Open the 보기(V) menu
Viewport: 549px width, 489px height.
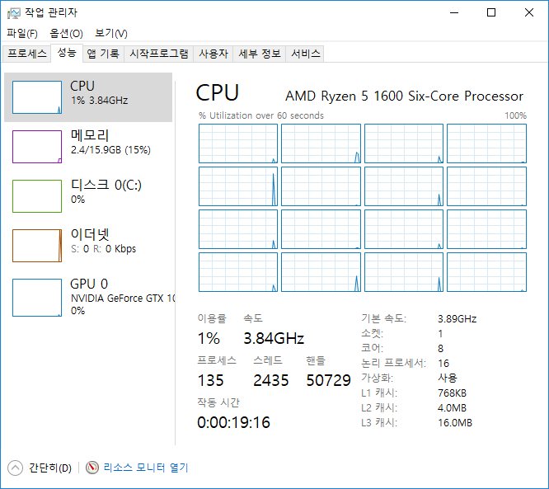pyautogui.click(x=111, y=34)
